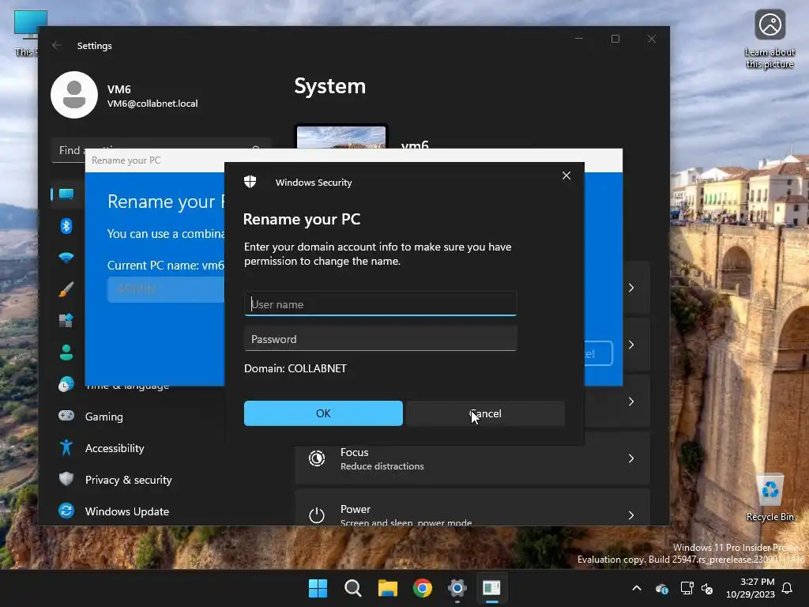Click Learn about this picture desktop icon
The width and height of the screenshot is (809, 607).
click(x=769, y=40)
